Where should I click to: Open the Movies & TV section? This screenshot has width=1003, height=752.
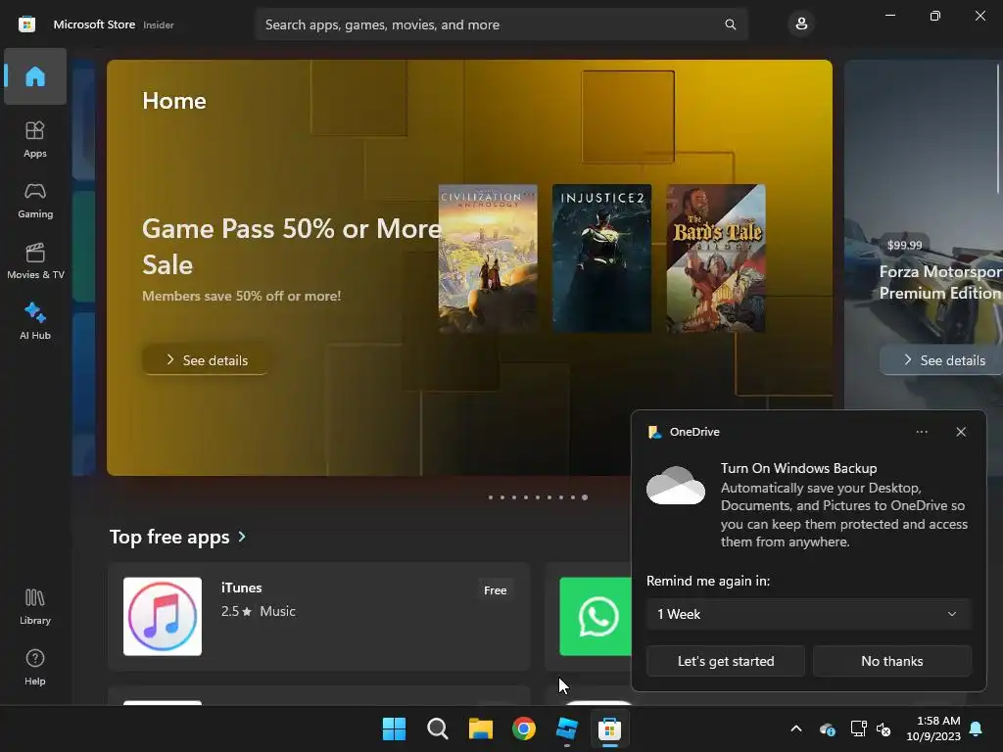[35, 260]
